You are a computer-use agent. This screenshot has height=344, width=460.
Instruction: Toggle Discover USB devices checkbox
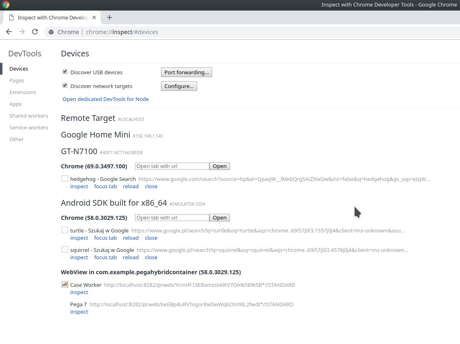(x=65, y=72)
